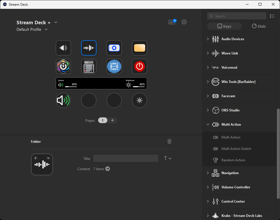
Task: Select the Wave Link folder key
Action: (x=89, y=48)
